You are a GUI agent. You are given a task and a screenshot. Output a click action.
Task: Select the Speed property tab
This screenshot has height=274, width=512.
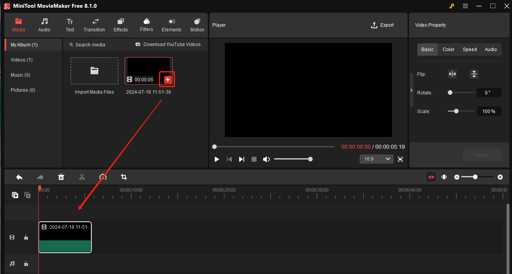coord(470,50)
